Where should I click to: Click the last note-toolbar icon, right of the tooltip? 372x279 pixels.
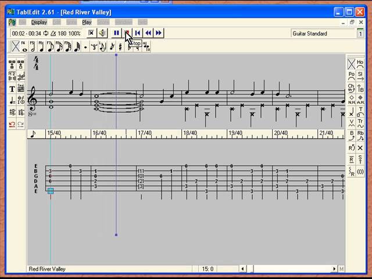[147, 46]
